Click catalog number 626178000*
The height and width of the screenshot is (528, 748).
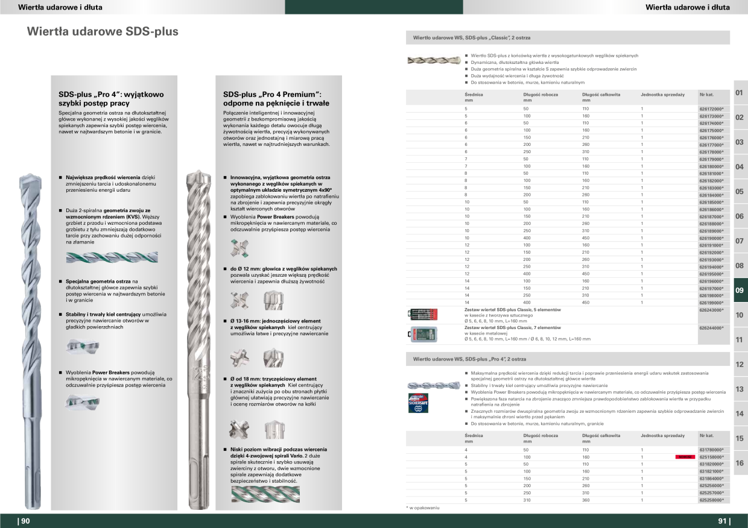click(x=711, y=152)
